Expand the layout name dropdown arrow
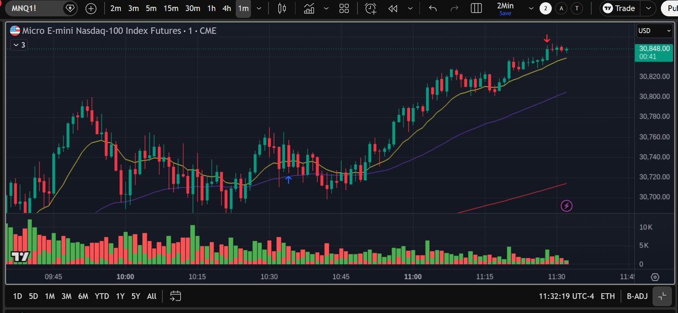This screenshot has height=313, width=678. point(531,8)
